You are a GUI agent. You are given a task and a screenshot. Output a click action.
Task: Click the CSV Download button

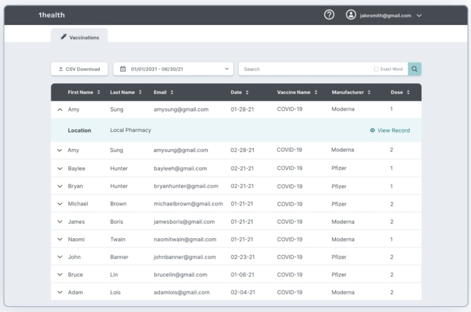(79, 69)
